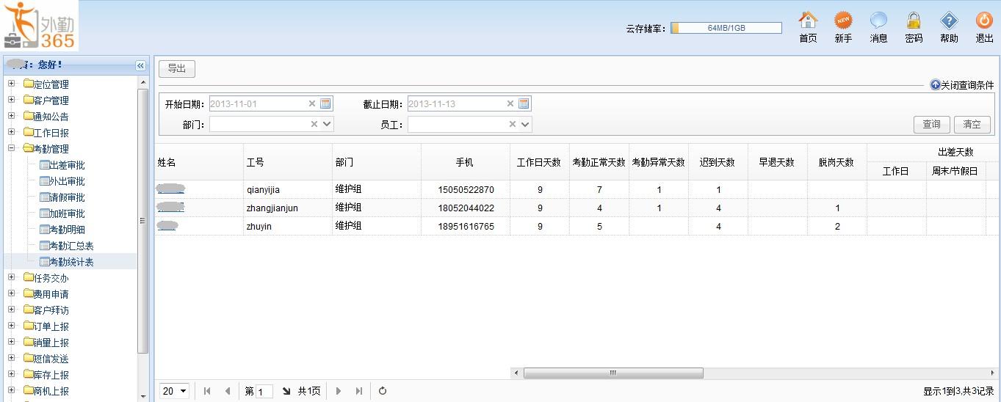This screenshot has width=1001, height=402.
Task: Sort by the 工号 column header
Action: [x=287, y=162]
